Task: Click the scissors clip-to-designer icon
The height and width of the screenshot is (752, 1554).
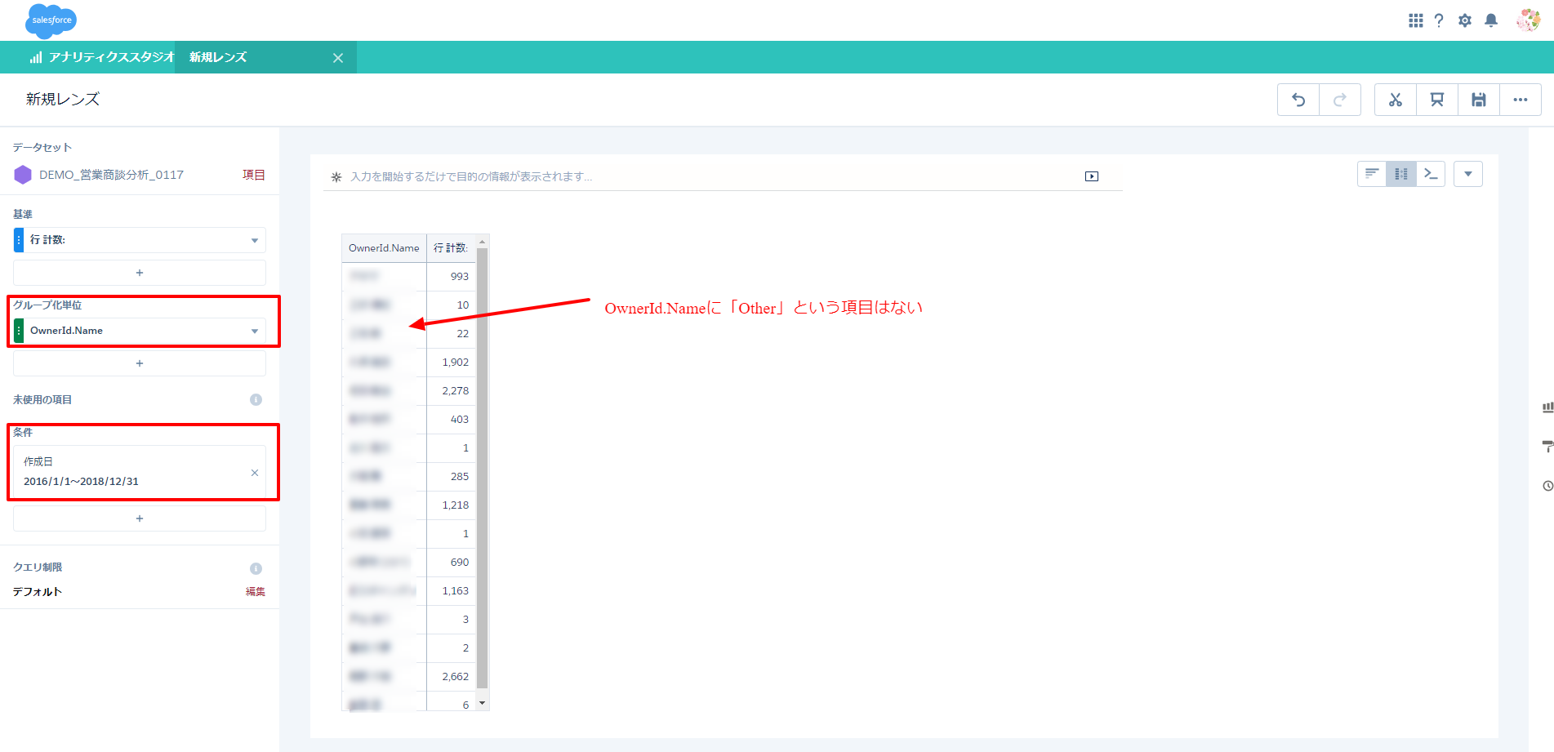Action: 1396,100
